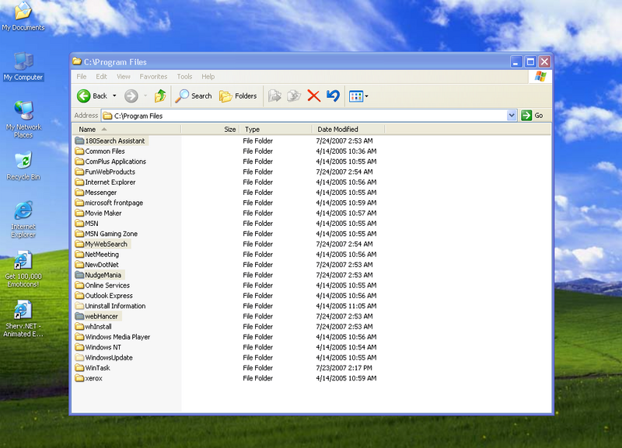This screenshot has height=448, width=622.
Task: Click the WindowsUpdate folder name
Action: coord(109,357)
